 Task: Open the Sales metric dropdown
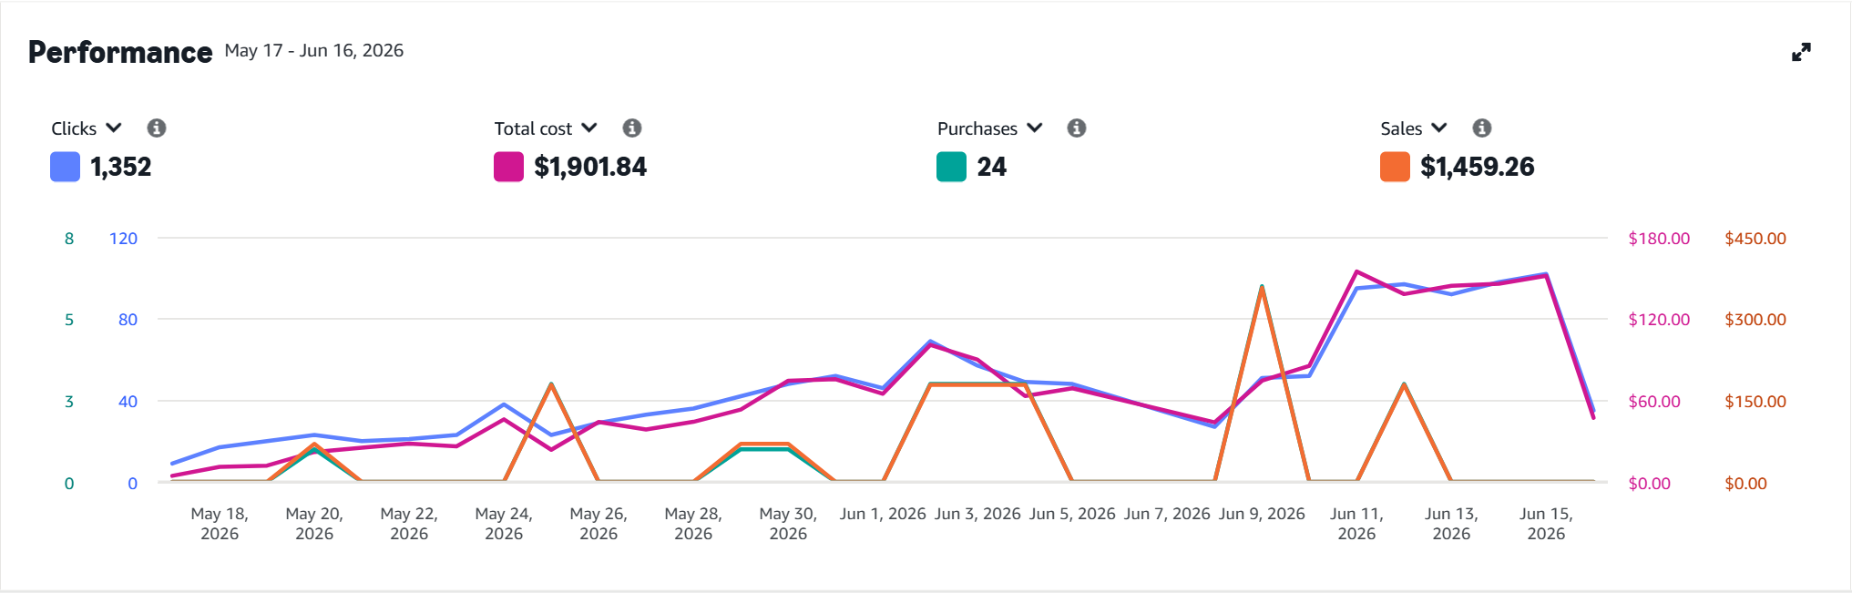point(1414,128)
